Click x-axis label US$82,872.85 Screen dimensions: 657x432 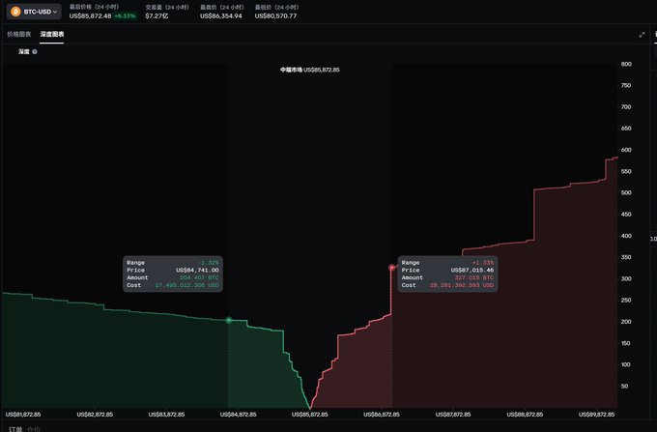[95, 415]
